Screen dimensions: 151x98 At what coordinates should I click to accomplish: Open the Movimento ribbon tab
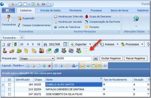[75, 10]
